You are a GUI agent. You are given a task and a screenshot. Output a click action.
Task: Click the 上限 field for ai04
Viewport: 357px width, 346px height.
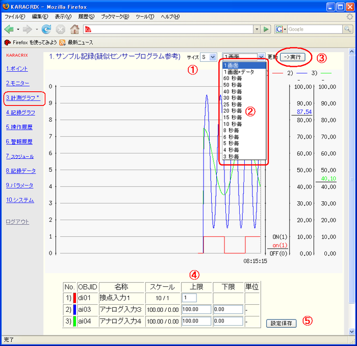(x=196, y=321)
